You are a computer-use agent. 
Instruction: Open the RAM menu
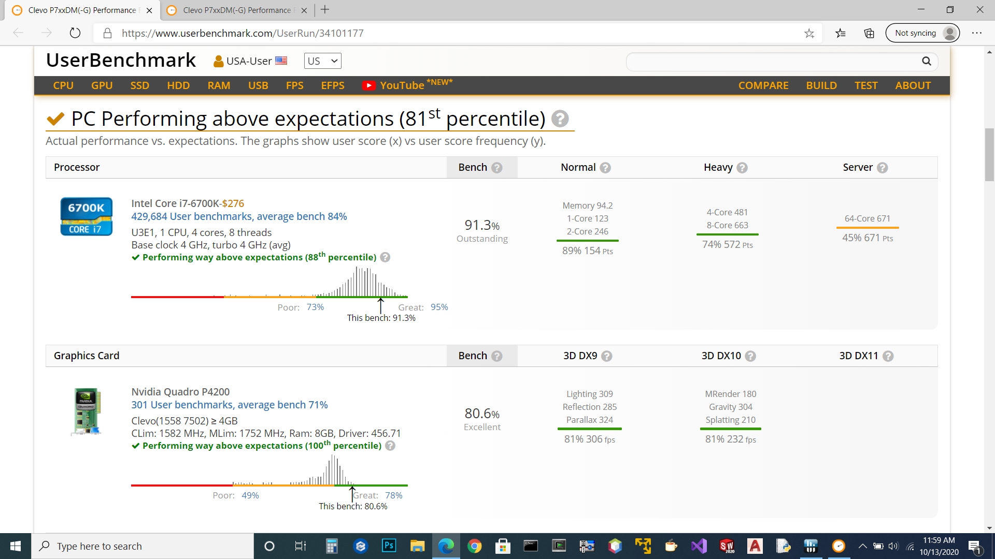pos(219,85)
